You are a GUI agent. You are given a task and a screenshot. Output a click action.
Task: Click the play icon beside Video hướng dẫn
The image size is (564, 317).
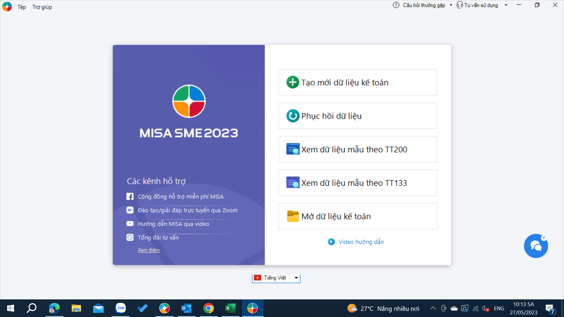(331, 242)
